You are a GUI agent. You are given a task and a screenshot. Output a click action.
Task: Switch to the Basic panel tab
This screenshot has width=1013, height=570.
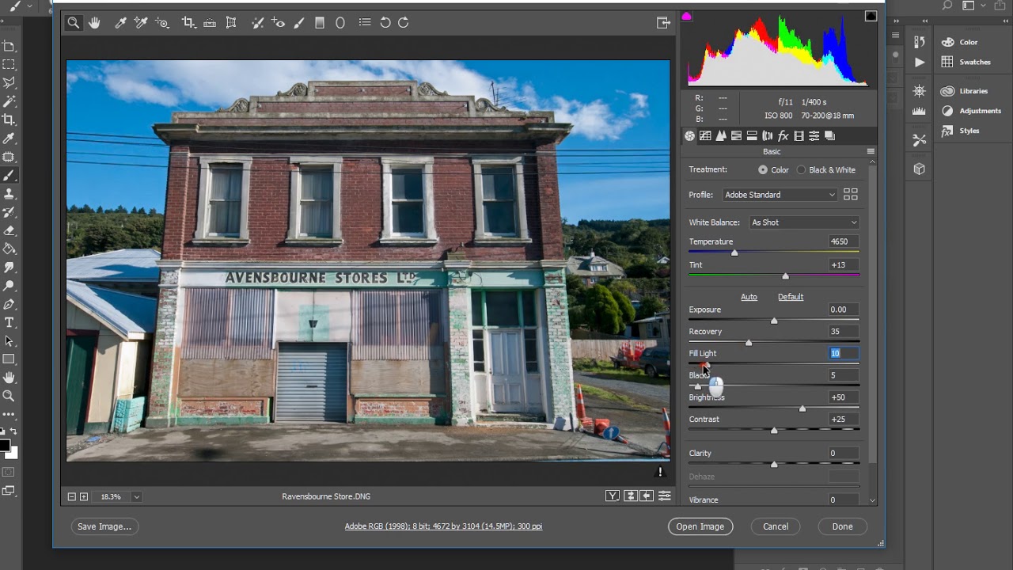[x=689, y=136]
